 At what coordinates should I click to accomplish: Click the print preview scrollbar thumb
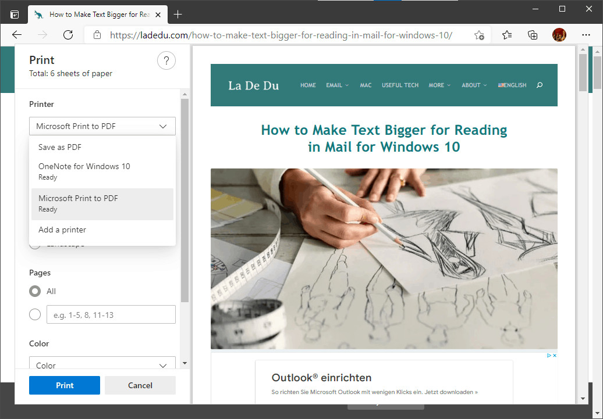(x=583, y=72)
